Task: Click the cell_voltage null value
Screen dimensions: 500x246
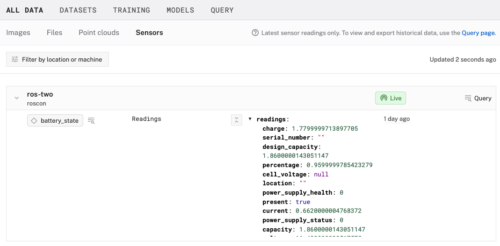Action: pyautogui.click(x=321, y=175)
